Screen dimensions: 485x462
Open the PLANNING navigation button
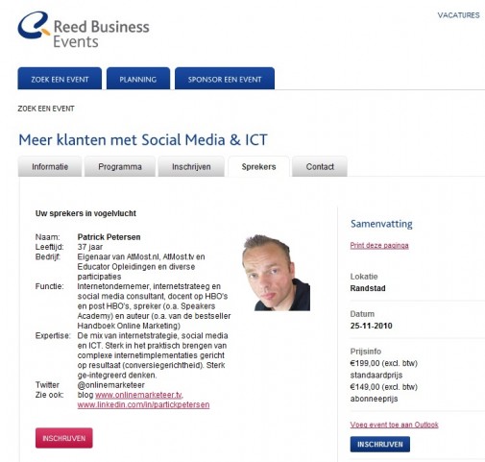coord(138,79)
